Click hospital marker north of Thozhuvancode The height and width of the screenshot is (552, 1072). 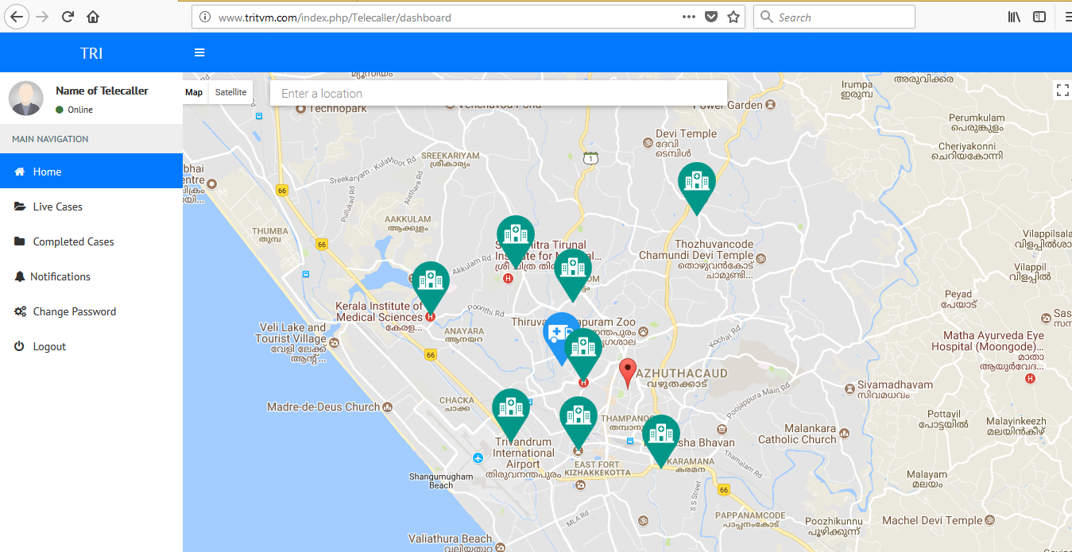click(696, 183)
